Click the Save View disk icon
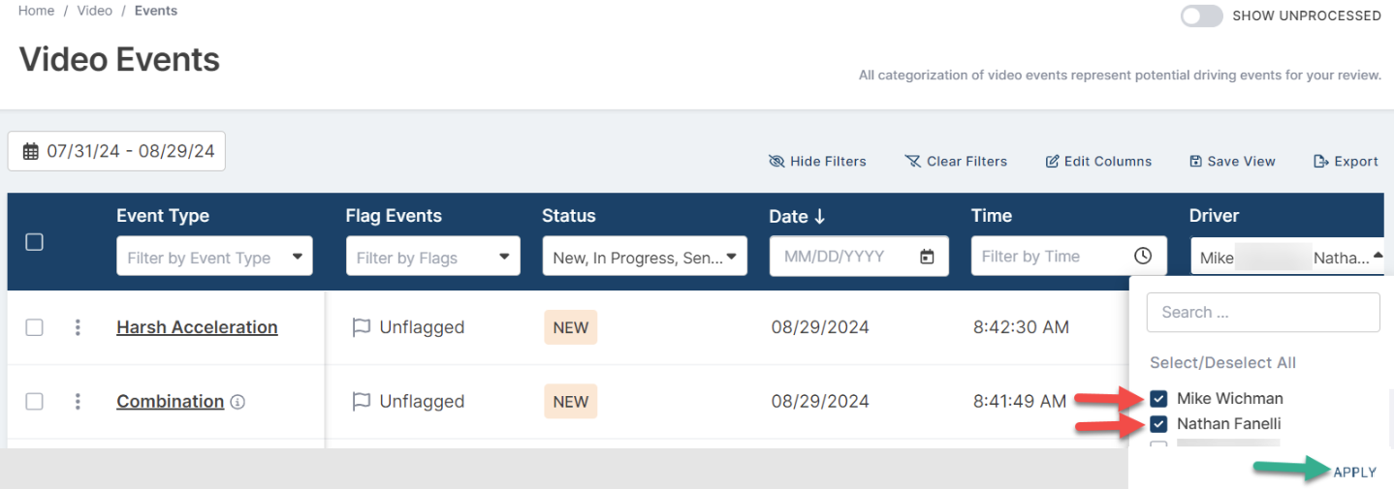Viewport: 1394px width, 489px height. 1196,162
